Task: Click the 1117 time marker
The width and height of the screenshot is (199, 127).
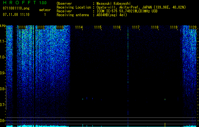Action: click(x=136, y=27)
